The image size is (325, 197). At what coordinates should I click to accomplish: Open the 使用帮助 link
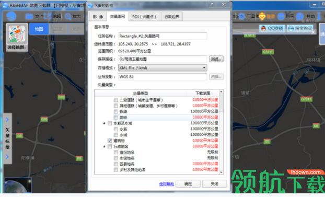pos(167,184)
